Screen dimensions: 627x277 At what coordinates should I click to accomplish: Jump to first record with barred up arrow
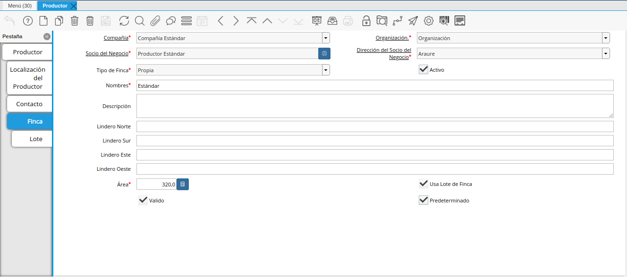coord(252,21)
